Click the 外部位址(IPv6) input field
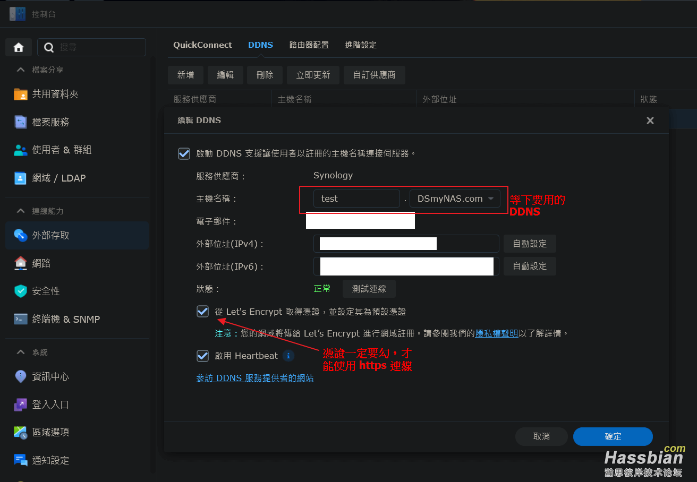Viewport: 697px width, 482px height. click(x=406, y=266)
